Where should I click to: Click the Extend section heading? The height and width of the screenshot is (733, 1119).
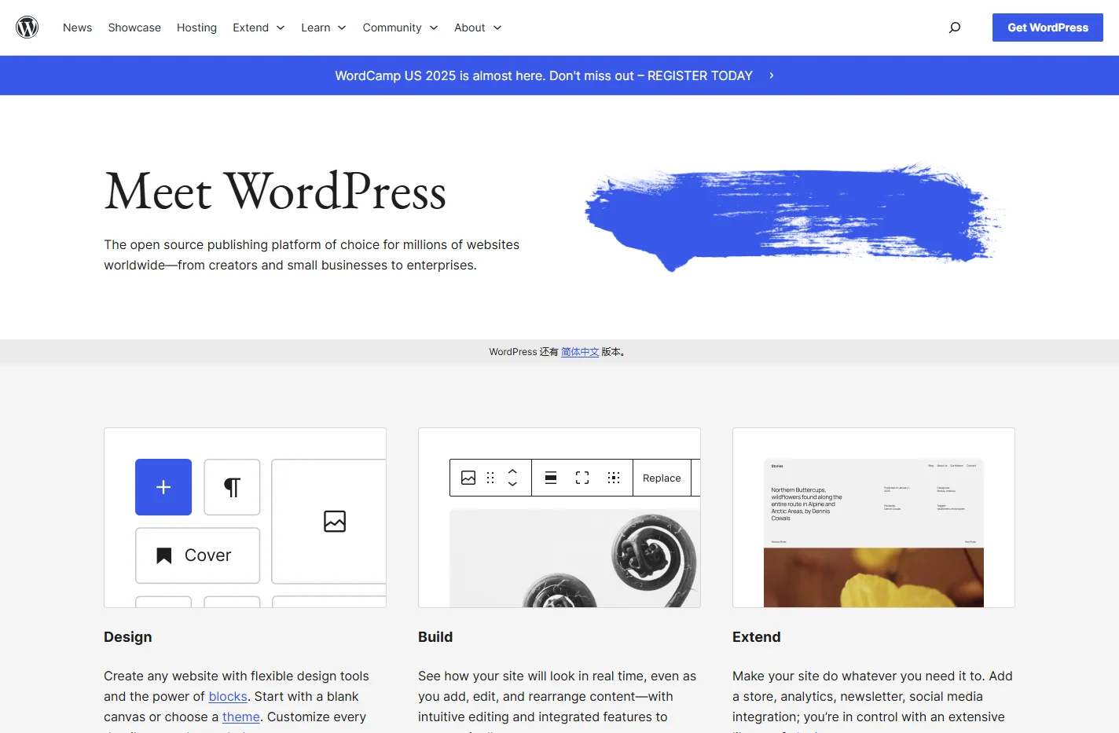(757, 637)
